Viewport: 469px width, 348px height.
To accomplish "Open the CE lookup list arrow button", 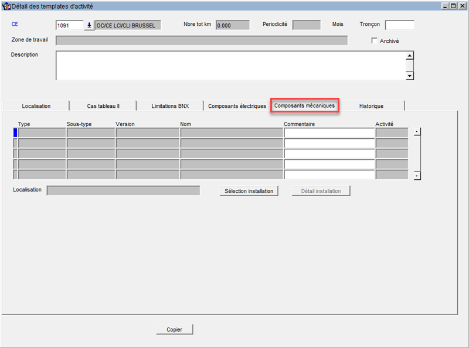I will (89, 25).
